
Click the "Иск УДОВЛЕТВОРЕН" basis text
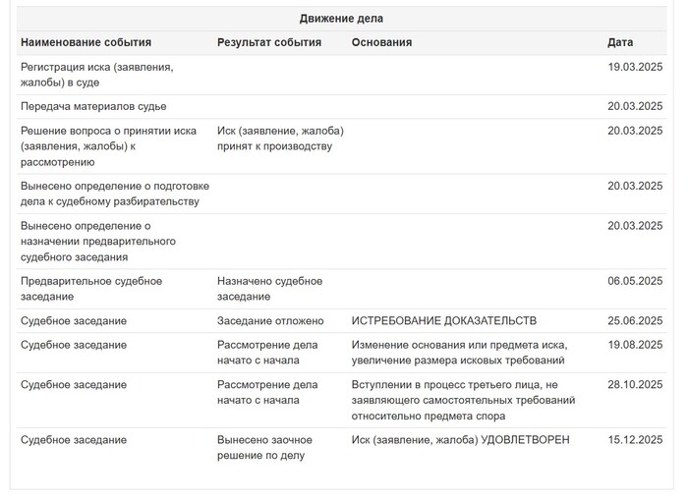(460, 440)
